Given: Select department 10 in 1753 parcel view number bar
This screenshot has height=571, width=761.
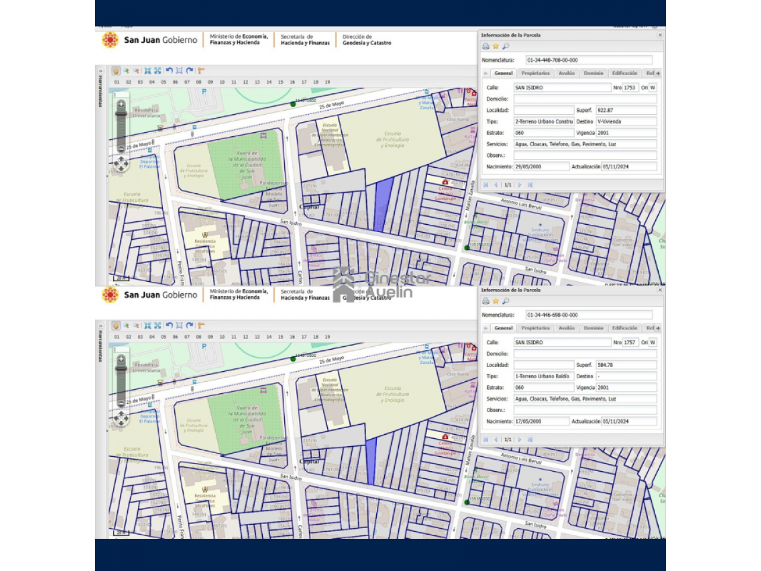Looking at the screenshot, I should point(222,82).
